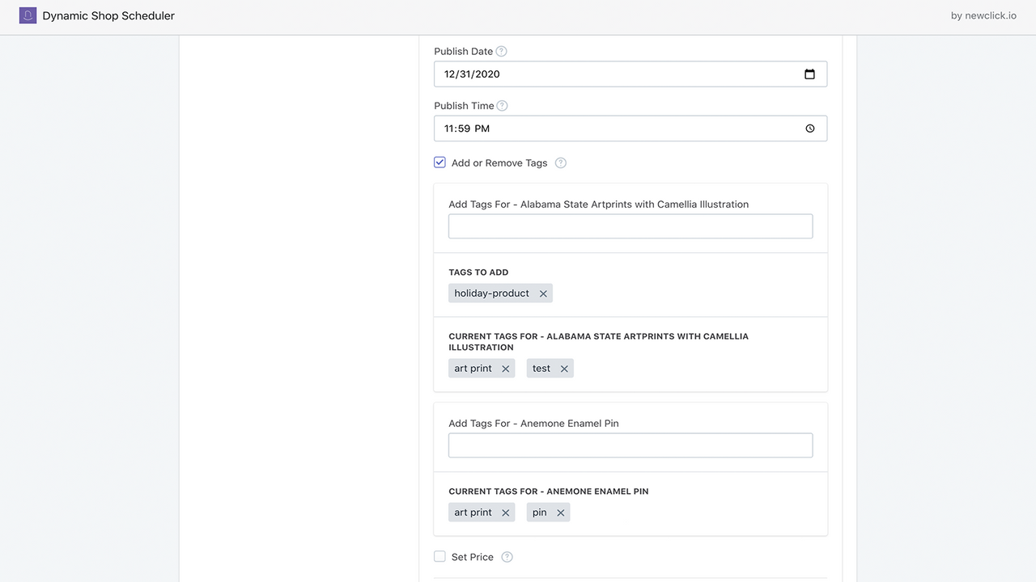Remove the art print tag from Alabama Artprints
Image resolution: width=1036 pixels, height=582 pixels.
tap(505, 369)
